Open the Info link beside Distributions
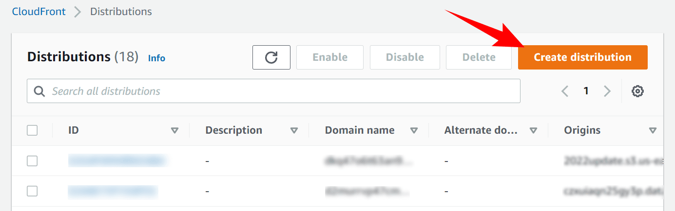 (156, 58)
